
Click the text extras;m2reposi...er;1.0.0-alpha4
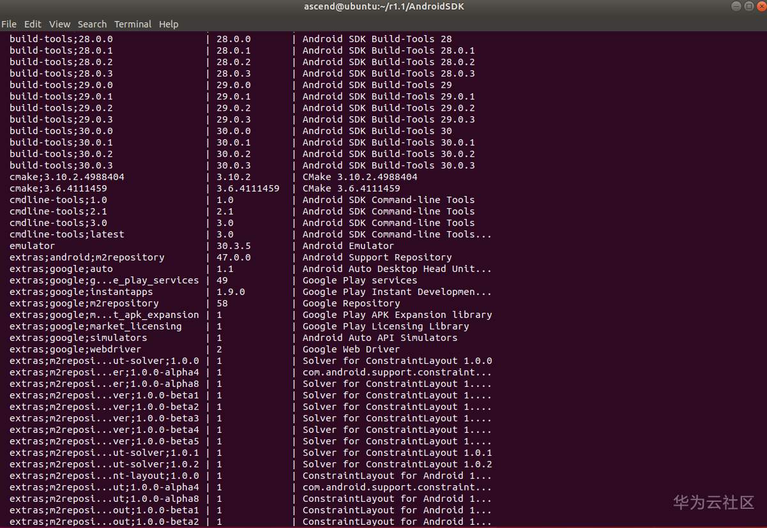[104, 372]
